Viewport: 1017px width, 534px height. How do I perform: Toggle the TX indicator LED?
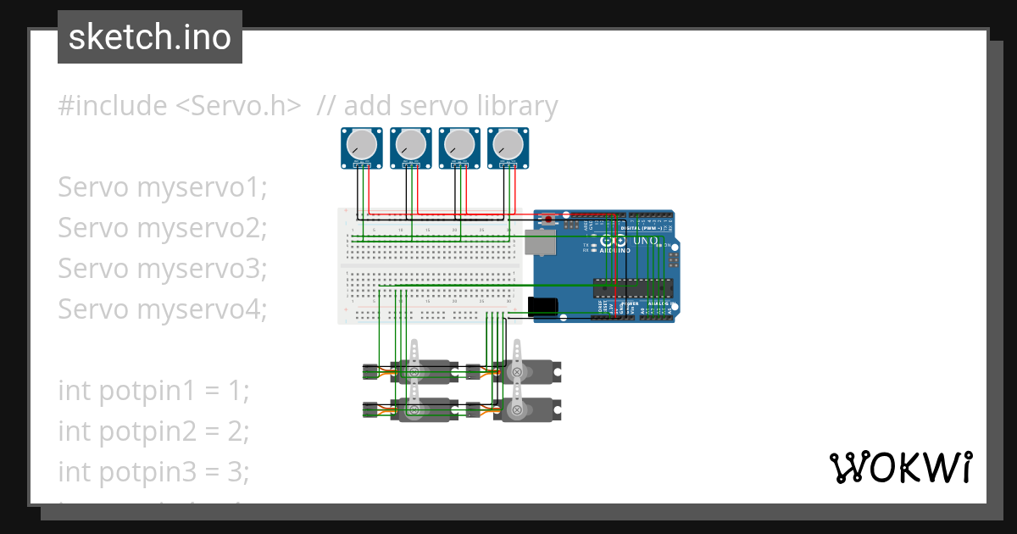592,245
